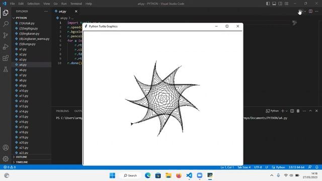Open launch profile dropdown beside plus icon

pyautogui.click(x=287, y=111)
